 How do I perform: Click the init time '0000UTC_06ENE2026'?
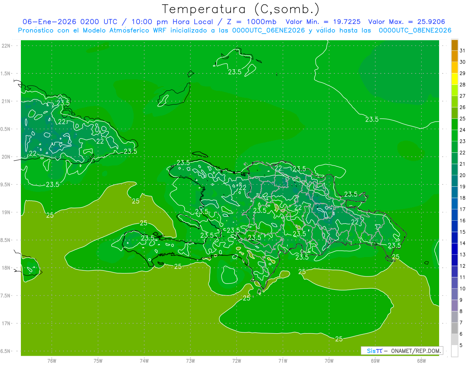click(x=269, y=30)
